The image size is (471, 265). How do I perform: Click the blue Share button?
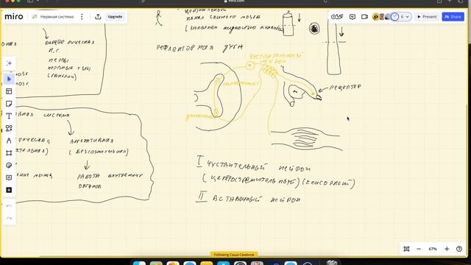click(453, 17)
